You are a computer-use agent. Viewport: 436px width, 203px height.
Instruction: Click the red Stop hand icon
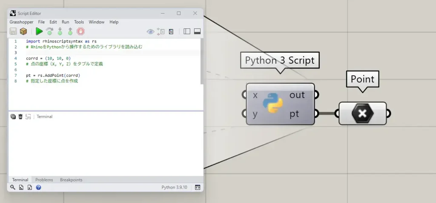[80, 31]
